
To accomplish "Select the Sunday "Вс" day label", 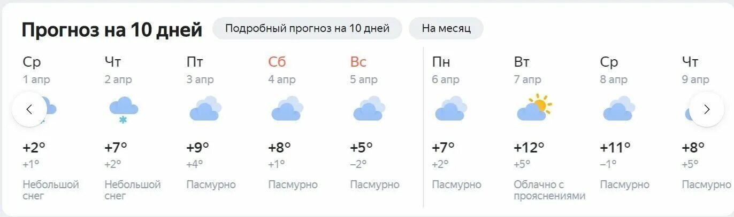I will pos(358,62).
